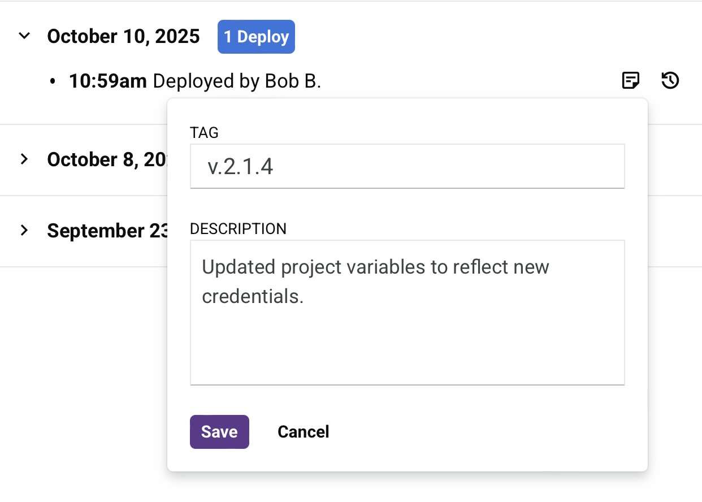The height and width of the screenshot is (502, 702).
Task: Click the 'Deployed by Bob B.' text
Action: 237,80
